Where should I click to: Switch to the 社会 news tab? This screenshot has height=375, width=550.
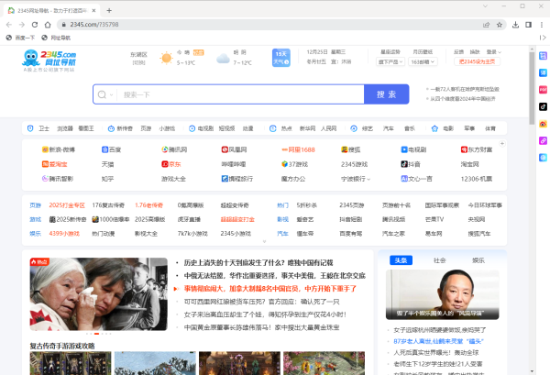pos(439,260)
